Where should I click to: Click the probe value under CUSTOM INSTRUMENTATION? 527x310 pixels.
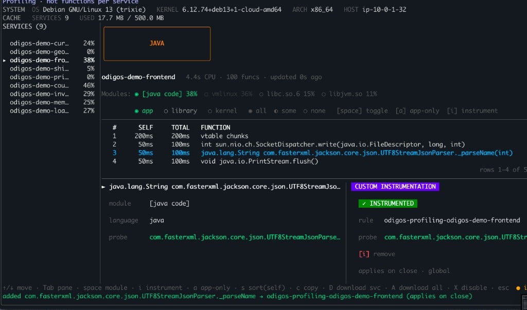[455, 237]
